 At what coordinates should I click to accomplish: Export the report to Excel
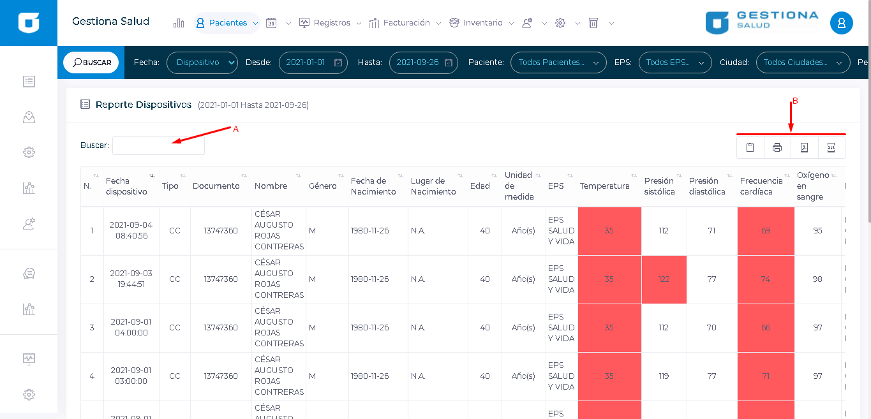[831, 148]
